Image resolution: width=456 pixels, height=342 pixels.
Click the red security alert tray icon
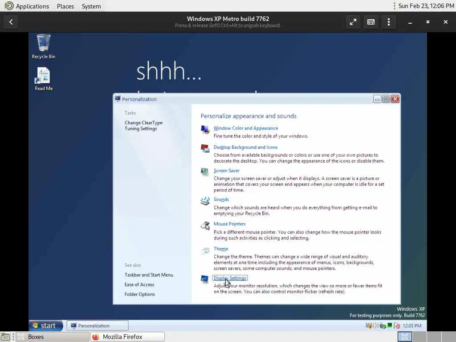(x=397, y=326)
